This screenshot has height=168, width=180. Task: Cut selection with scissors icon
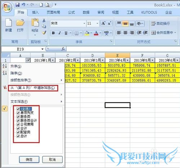[x=44, y=20]
